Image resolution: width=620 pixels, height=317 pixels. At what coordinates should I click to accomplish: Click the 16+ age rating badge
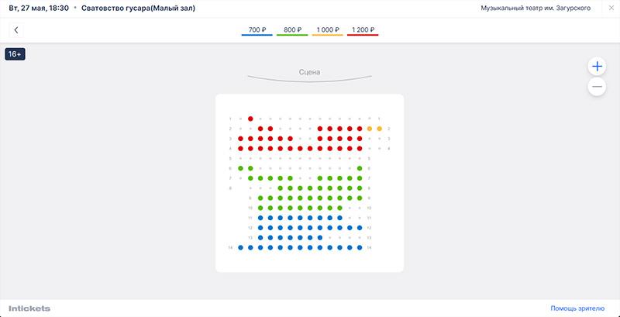pos(15,54)
